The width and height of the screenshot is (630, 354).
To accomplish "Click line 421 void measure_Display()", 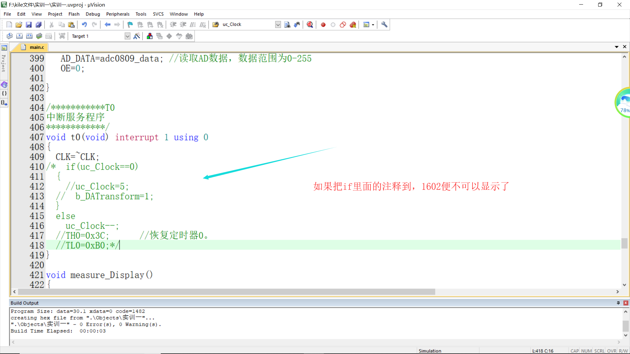I will (x=99, y=275).
